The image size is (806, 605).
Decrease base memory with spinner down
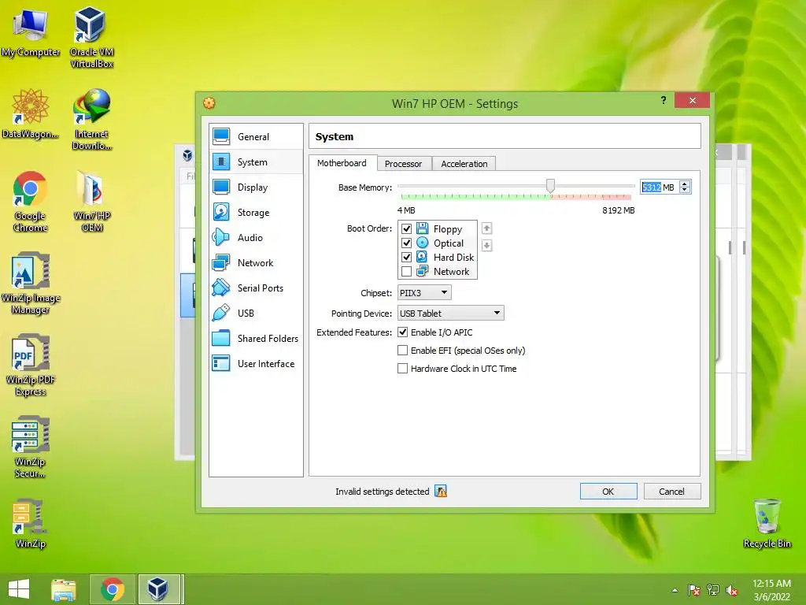tap(685, 191)
